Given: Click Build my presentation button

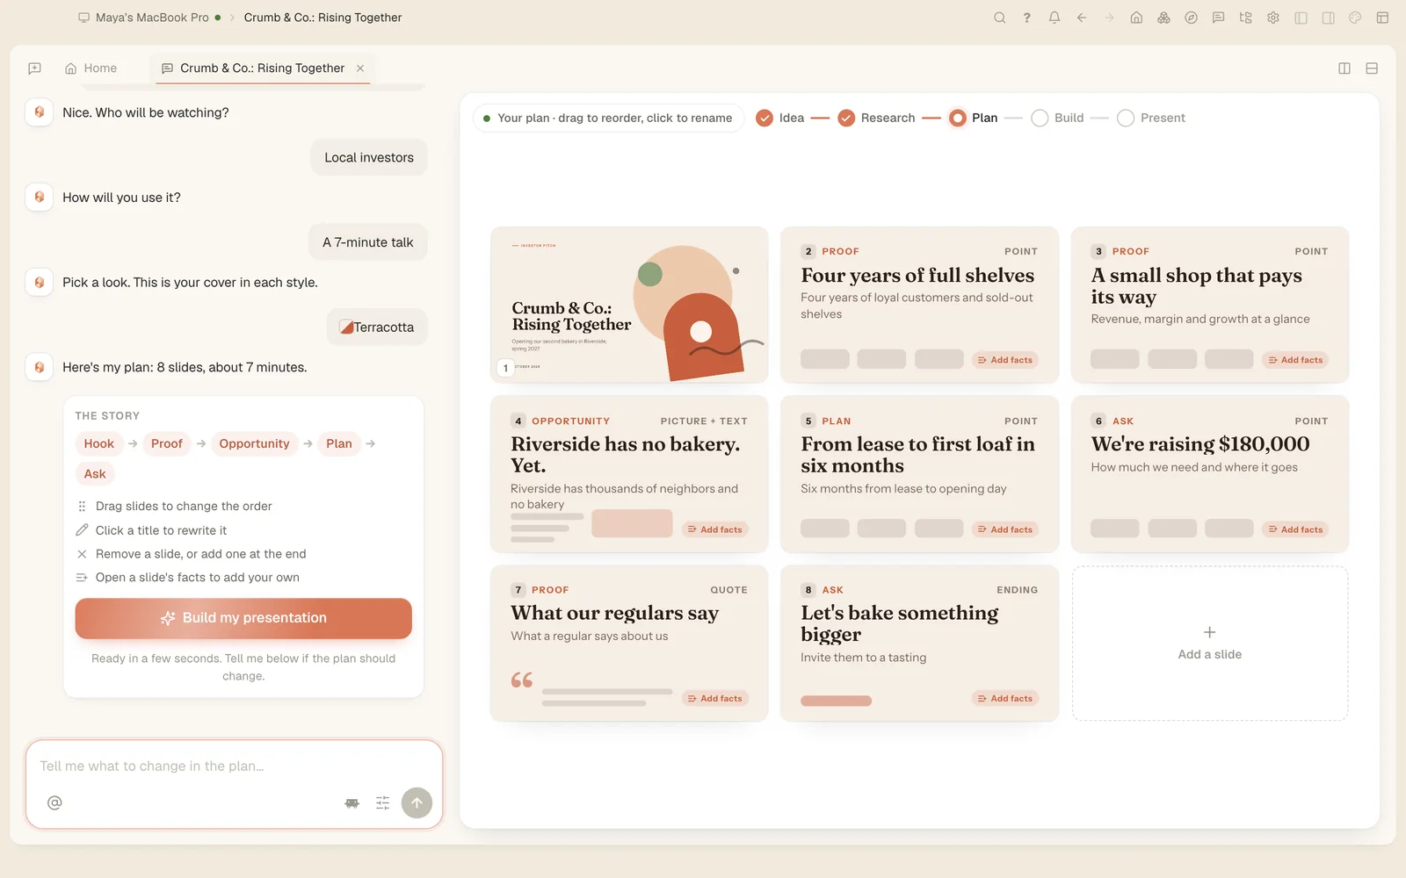Looking at the screenshot, I should pyautogui.click(x=243, y=618).
